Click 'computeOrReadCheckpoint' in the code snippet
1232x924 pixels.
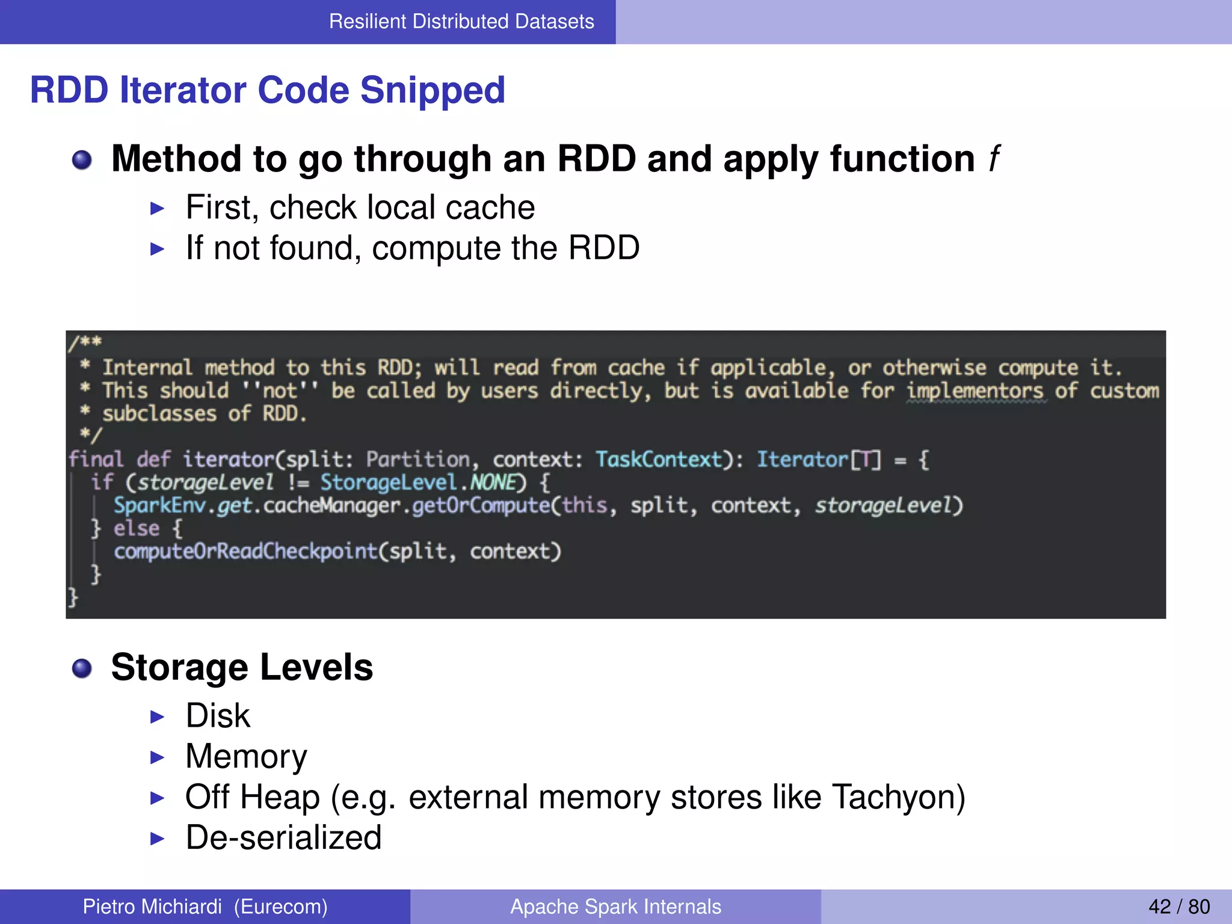pos(245,551)
